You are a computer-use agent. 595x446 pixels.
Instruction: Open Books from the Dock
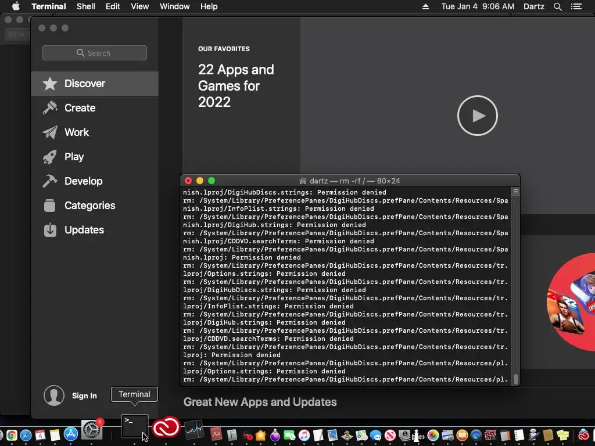pyautogui.click(x=462, y=434)
